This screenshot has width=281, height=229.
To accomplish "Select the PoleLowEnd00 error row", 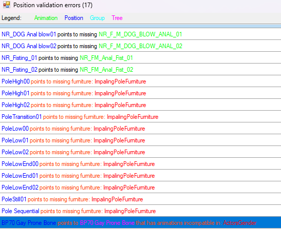I will 140,164.
